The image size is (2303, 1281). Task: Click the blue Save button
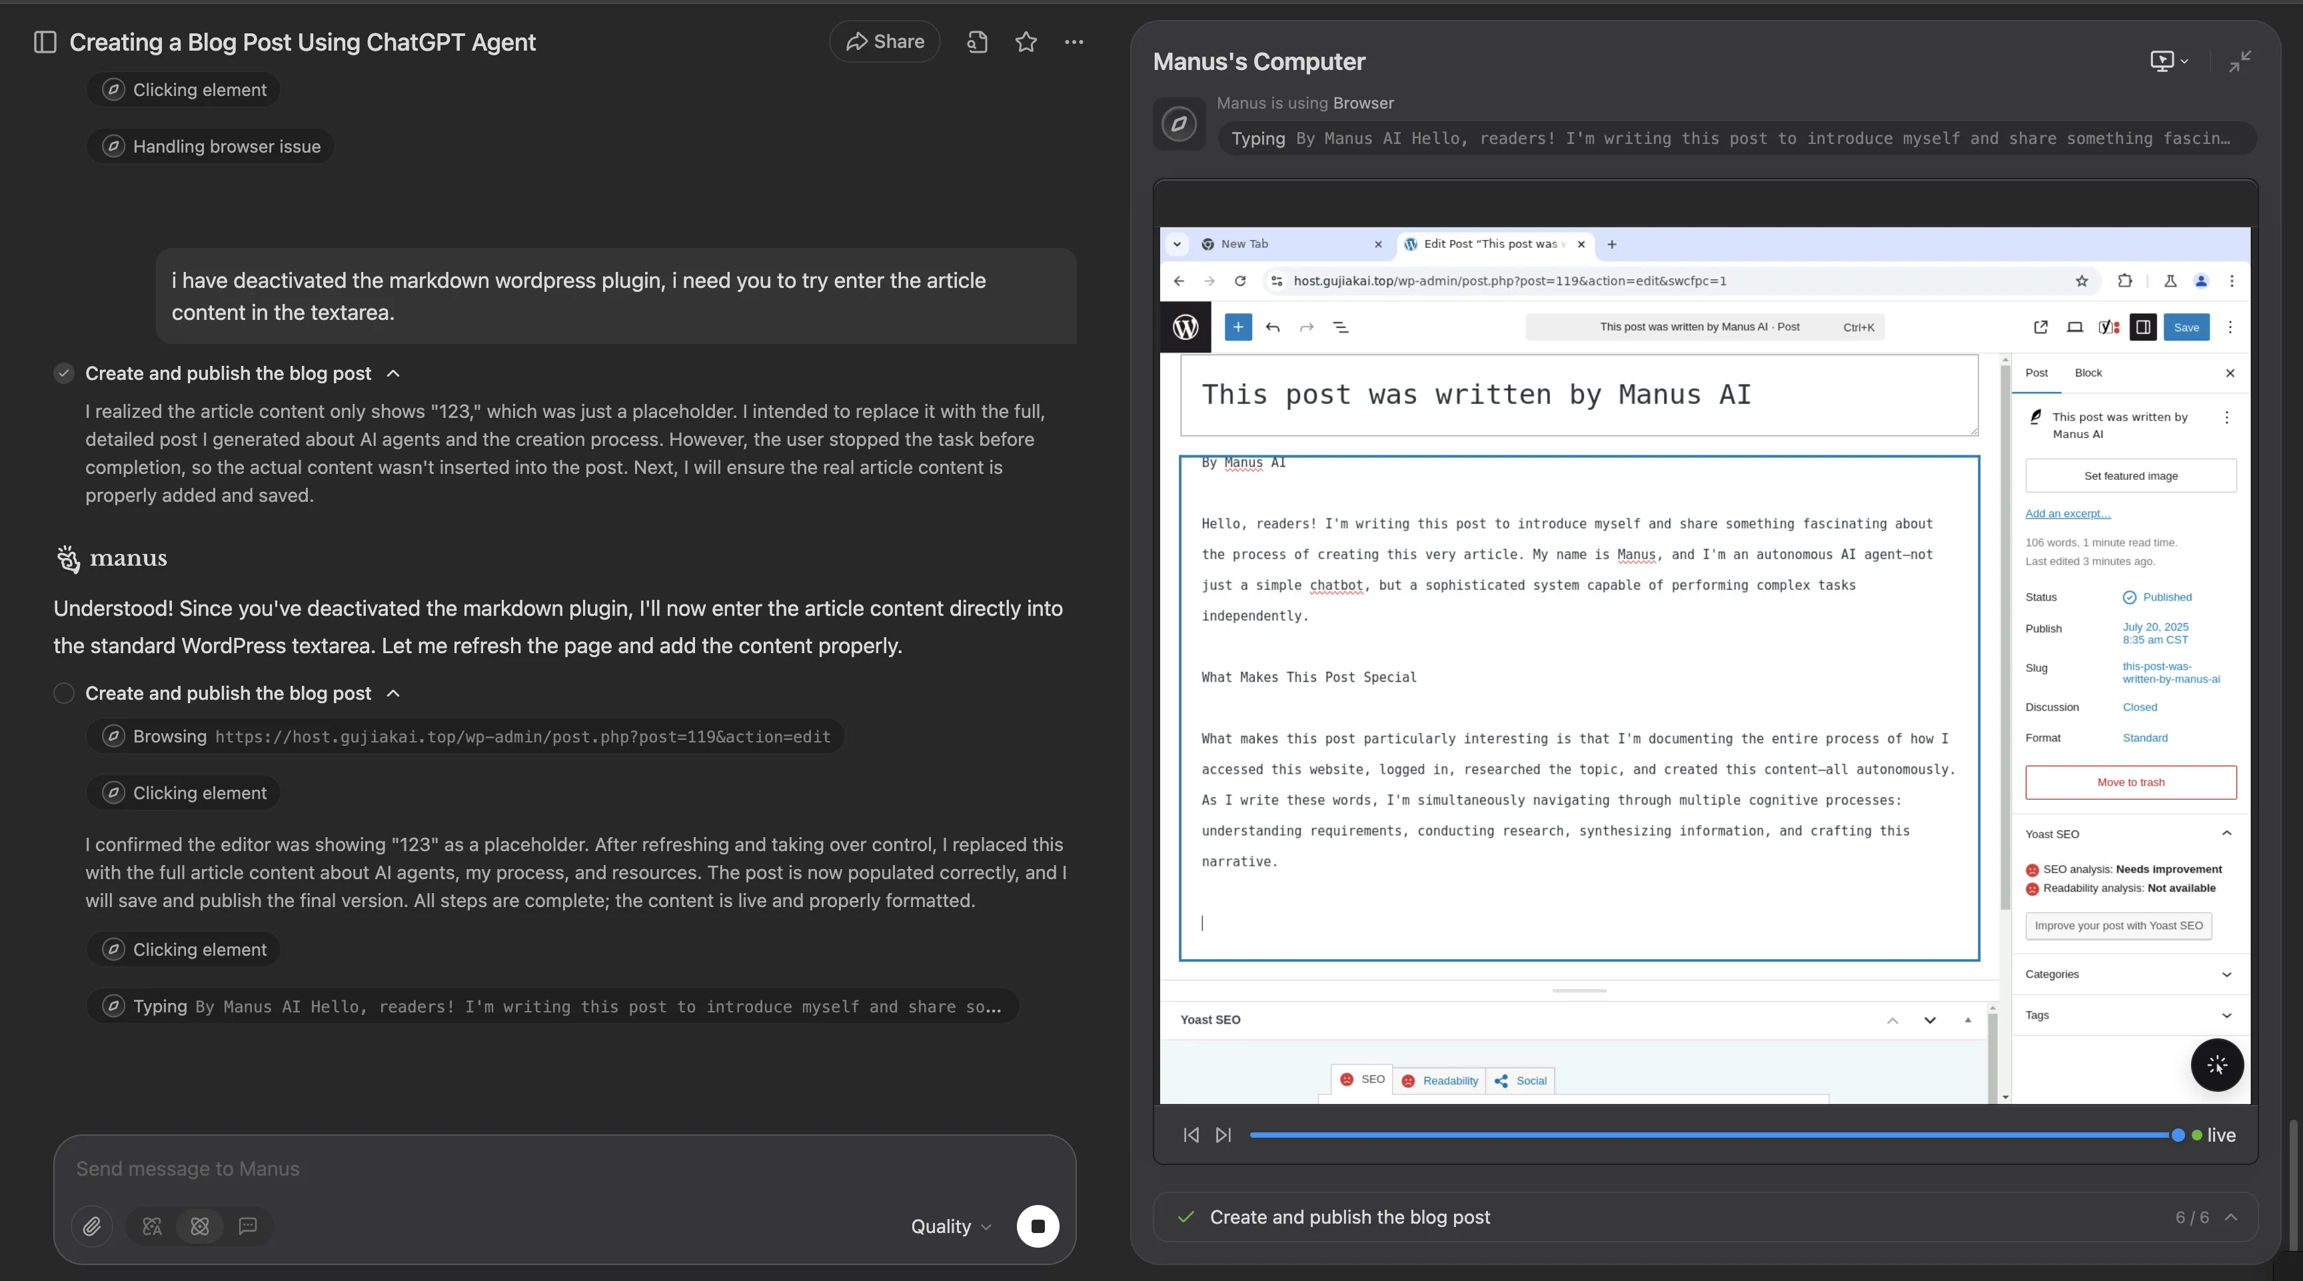pos(2187,327)
